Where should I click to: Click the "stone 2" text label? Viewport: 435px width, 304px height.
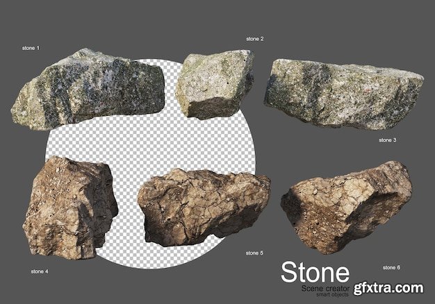click(x=254, y=38)
